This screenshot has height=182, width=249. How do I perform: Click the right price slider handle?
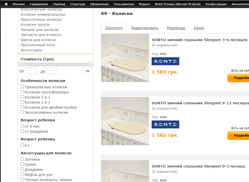(90, 64)
